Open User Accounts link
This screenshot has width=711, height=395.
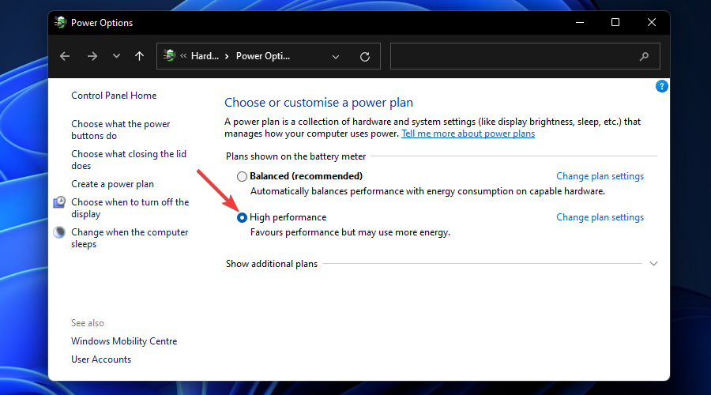(101, 359)
